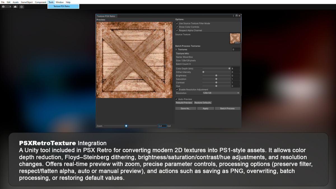Click Save As to export the texture
The image size is (336, 189).
[x=186, y=108]
